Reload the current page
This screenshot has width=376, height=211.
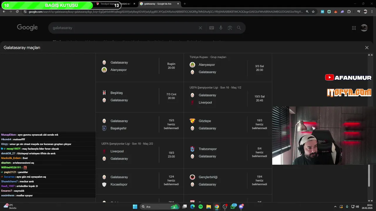[x=17, y=11]
